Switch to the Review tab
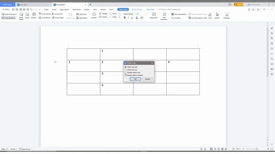This screenshot has width=275, height=154. (x=87, y=9)
